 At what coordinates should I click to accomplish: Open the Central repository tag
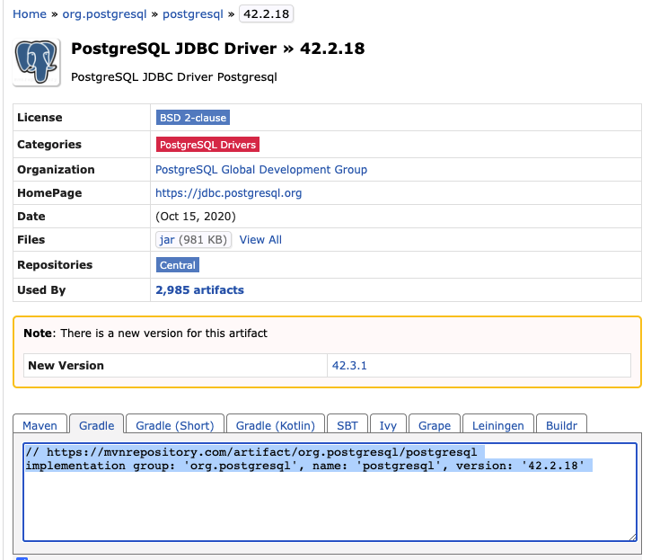[178, 265]
